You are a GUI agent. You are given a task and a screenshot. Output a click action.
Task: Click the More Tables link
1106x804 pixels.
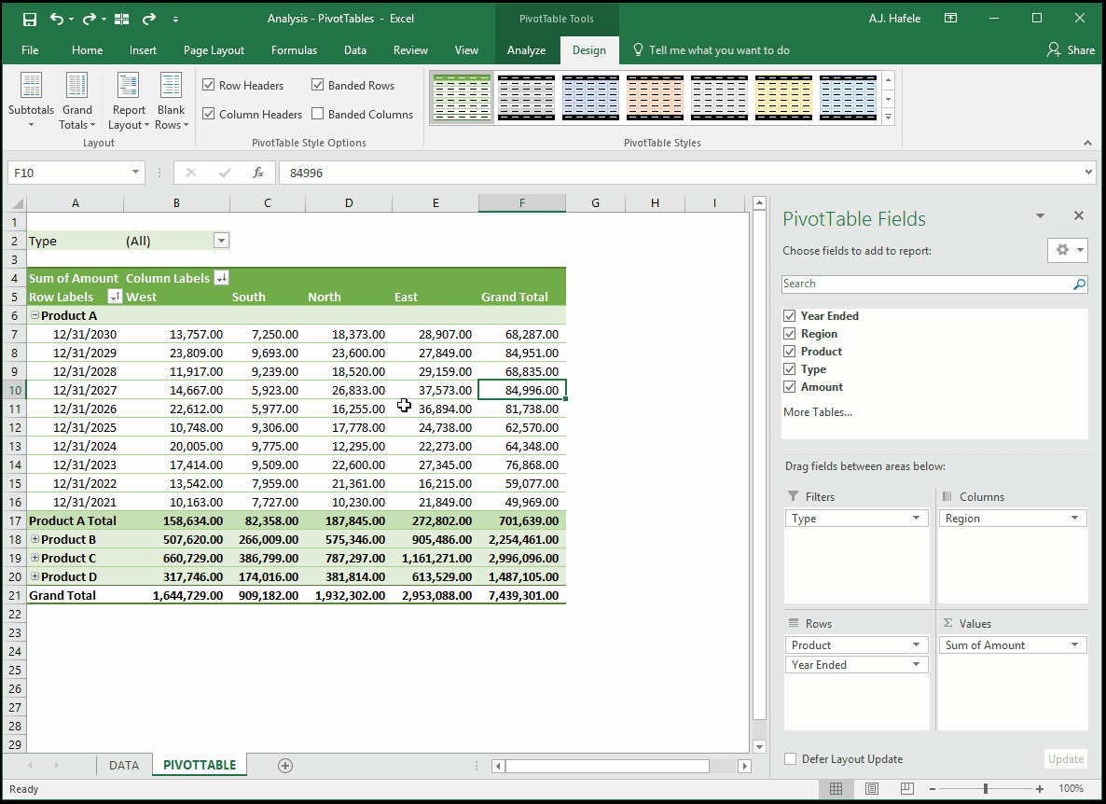tap(818, 412)
